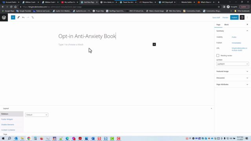Open Microsoft Word from the taskbar
Image resolution: width=251 pixels, height=141 pixels.
pos(93,138)
